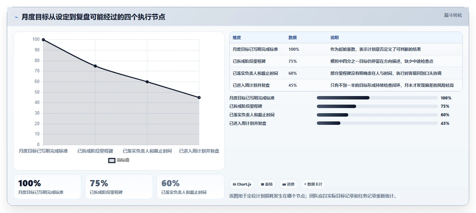
Task: Click the 指标值 legend color box
Action: coord(112,160)
